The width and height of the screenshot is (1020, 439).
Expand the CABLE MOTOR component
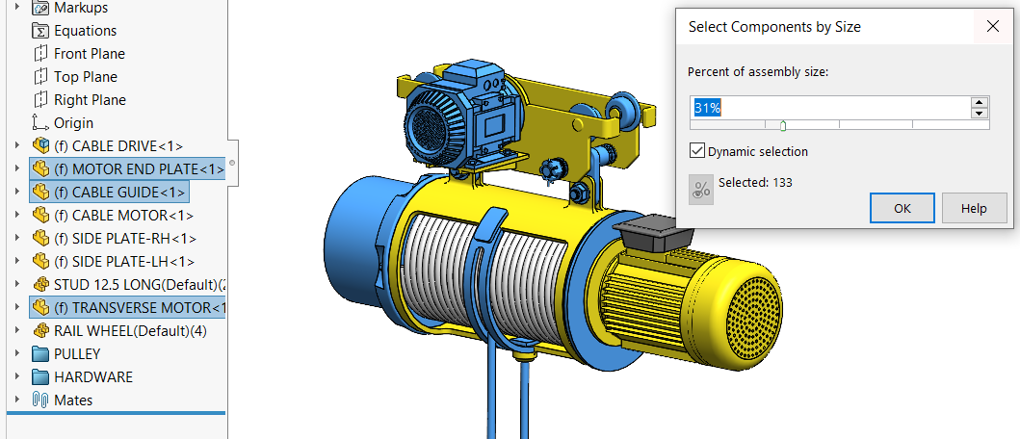(x=16, y=216)
